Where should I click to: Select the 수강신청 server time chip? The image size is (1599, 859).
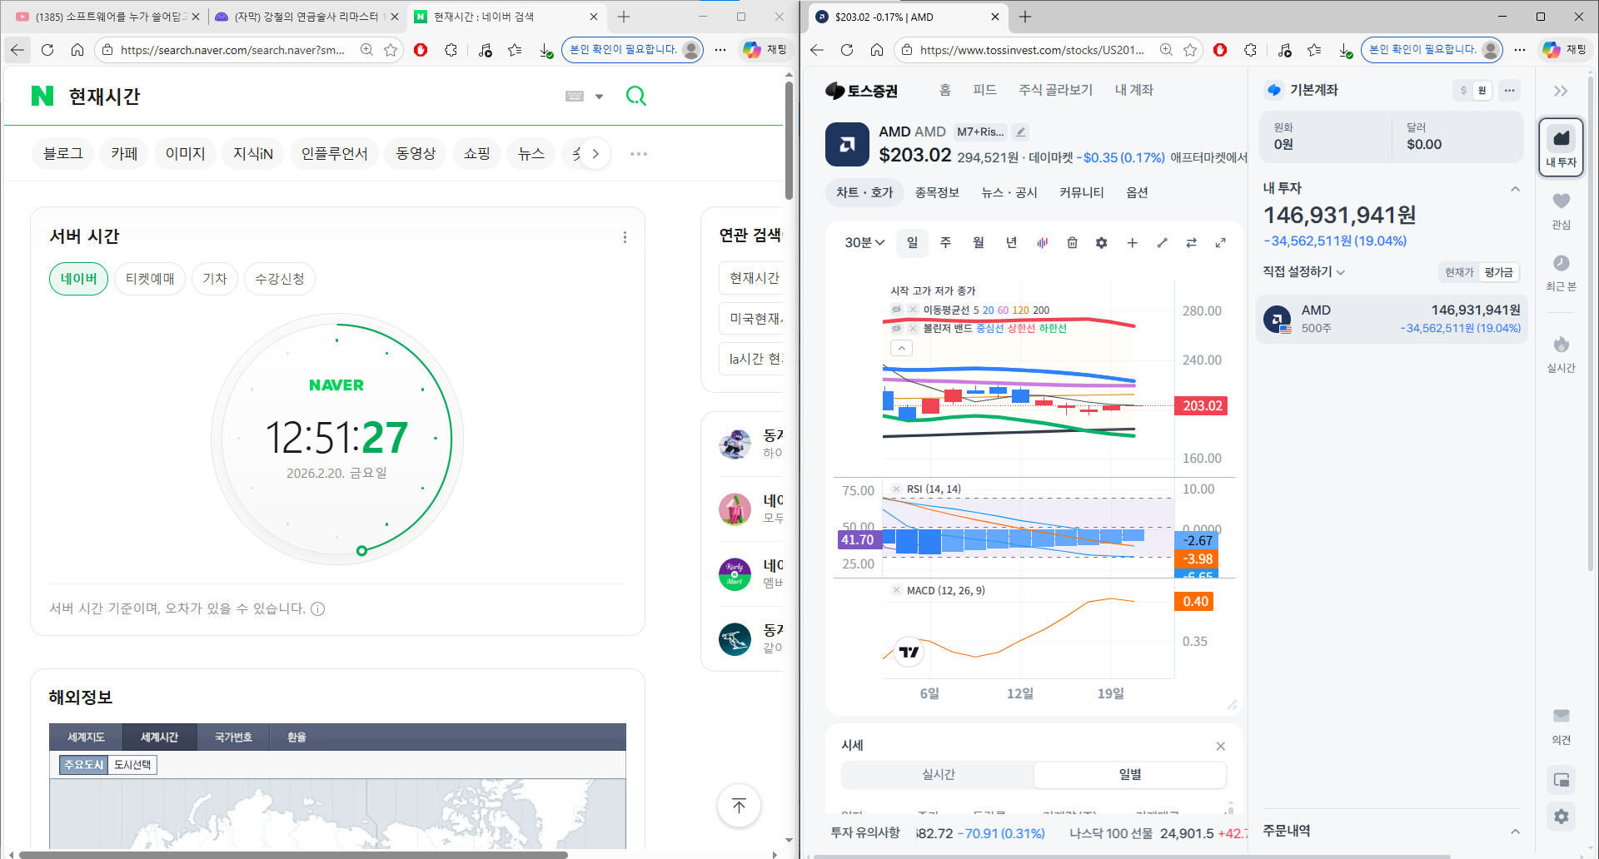click(280, 279)
